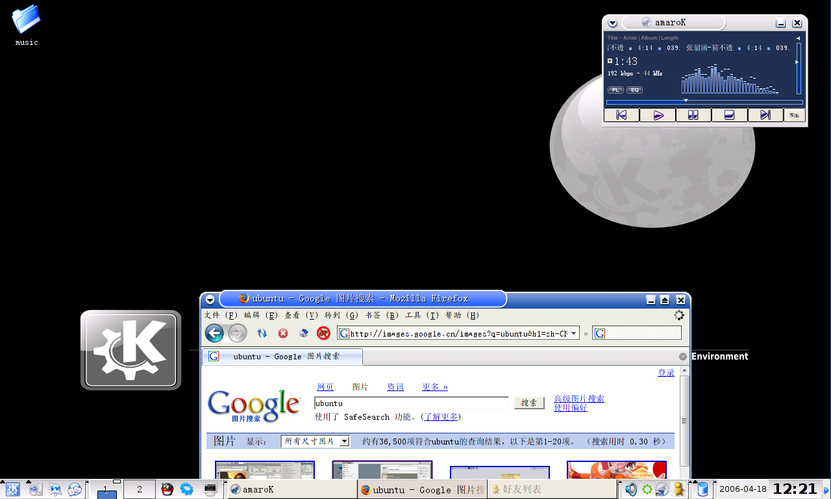Adjust amaroK vertical volume slider
This screenshot has height=499, width=831.
point(799,68)
